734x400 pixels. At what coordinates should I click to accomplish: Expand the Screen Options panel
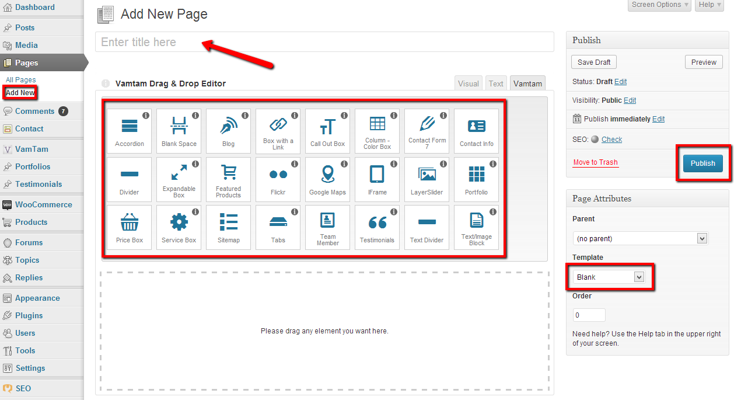660,5
